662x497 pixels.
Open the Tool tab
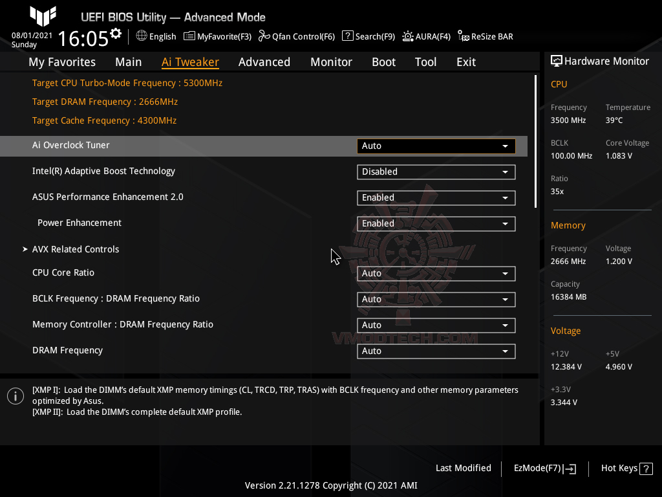(425, 62)
